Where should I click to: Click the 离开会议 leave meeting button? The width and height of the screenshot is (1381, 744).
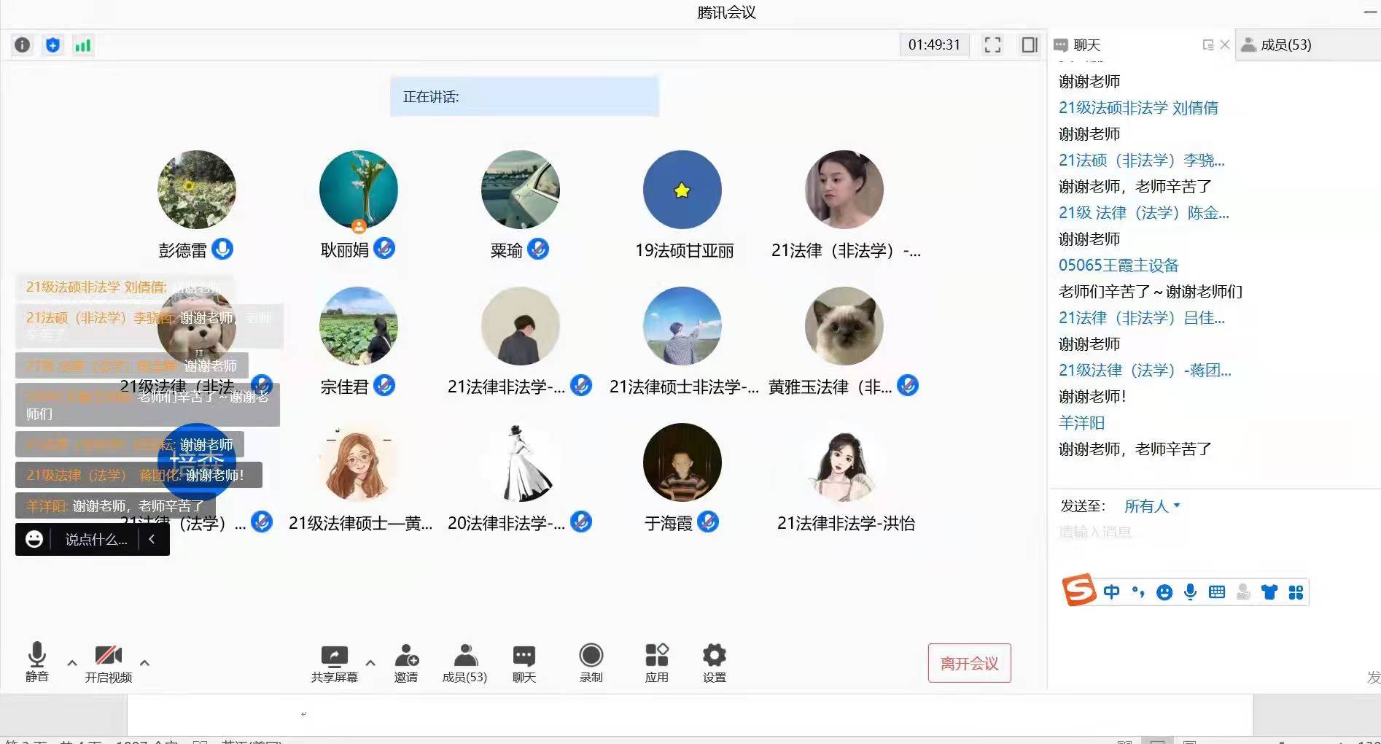pos(969,663)
